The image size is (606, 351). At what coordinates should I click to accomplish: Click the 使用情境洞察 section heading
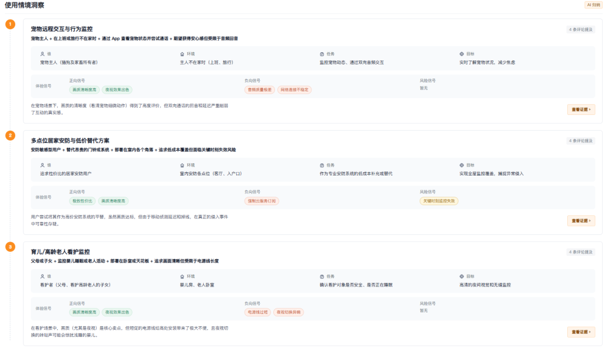[x=24, y=6]
